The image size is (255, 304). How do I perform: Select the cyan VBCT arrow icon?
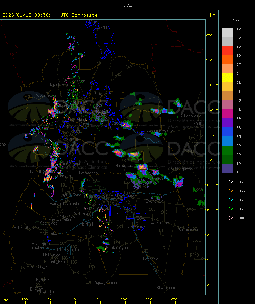click(228, 200)
